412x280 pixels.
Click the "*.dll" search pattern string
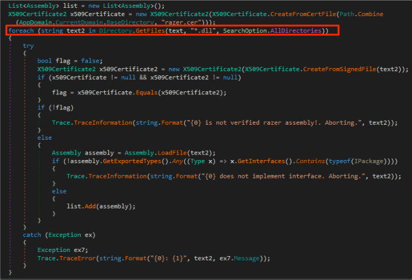194,30
